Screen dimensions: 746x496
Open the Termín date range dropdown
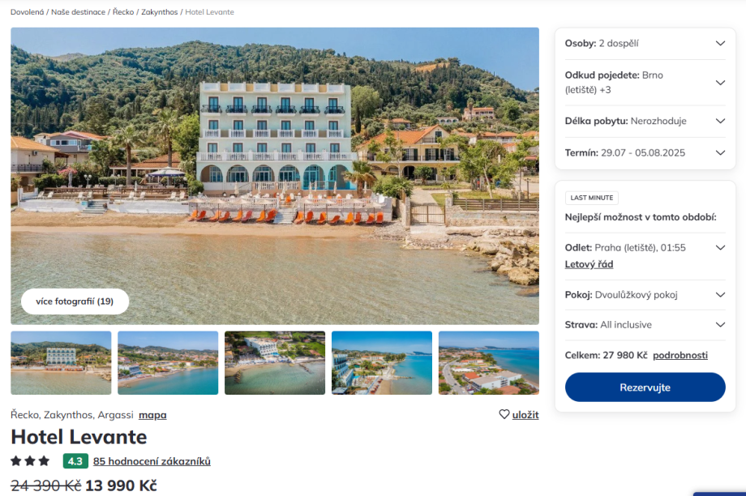pos(720,152)
